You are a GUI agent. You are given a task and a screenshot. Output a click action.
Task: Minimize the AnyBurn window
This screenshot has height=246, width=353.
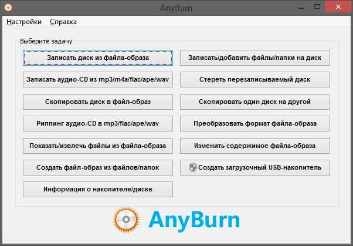click(x=301, y=8)
